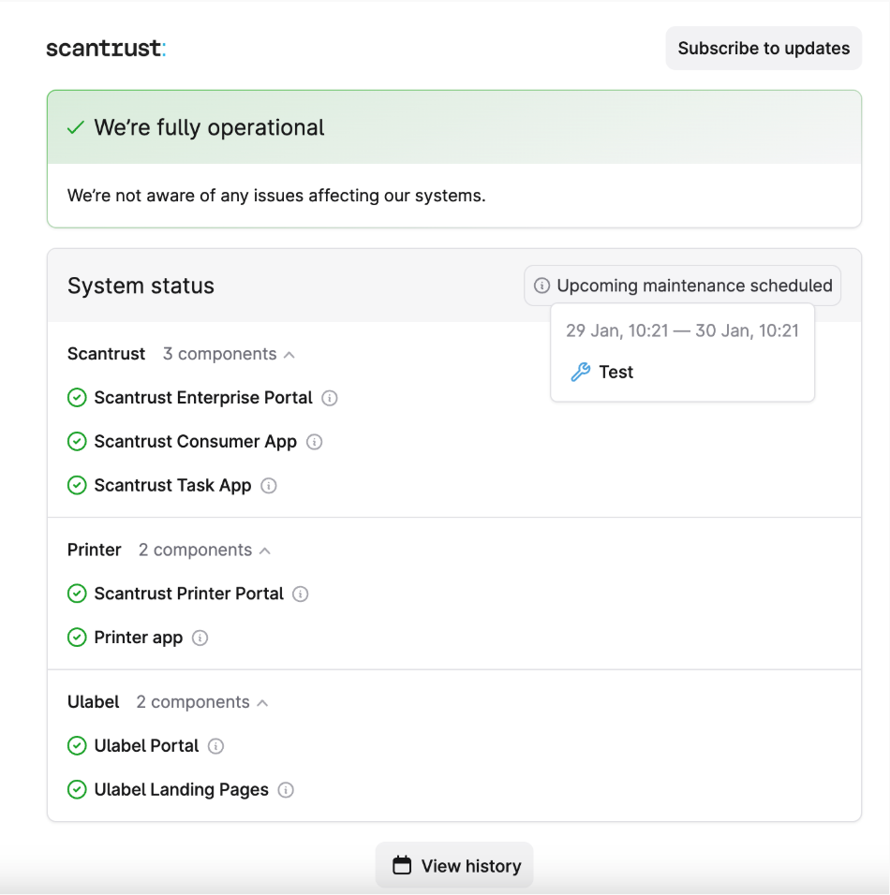Select the Scantrust Printer Portal label
The width and height of the screenshot is (890, 895).
pos(188,594)
